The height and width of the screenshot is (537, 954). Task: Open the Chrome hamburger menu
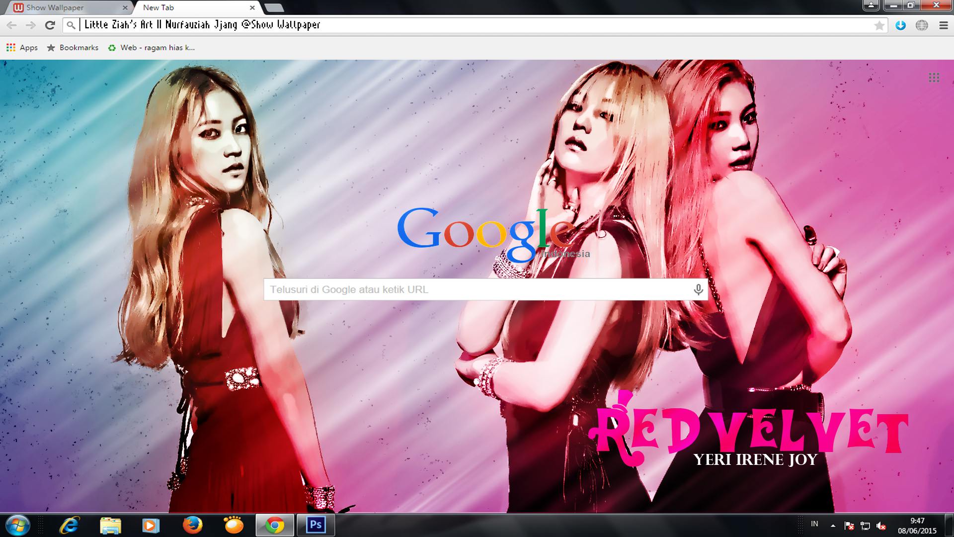(944, 25)
